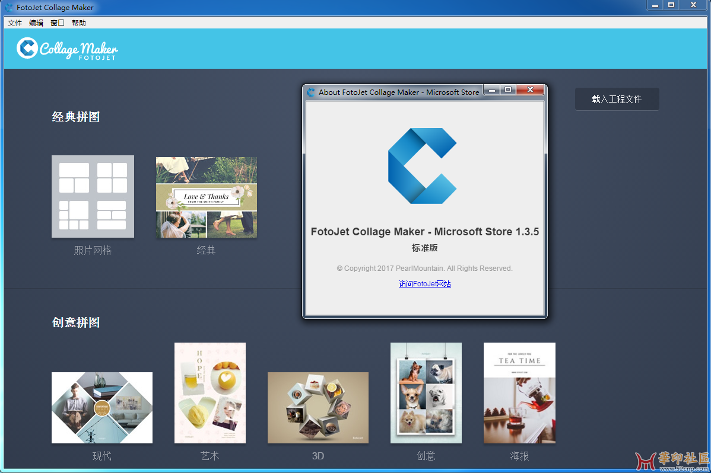Pick the 现代 diamond collage template
The image size is (711, 473).
pyautogui.click(x=102, y=408)
